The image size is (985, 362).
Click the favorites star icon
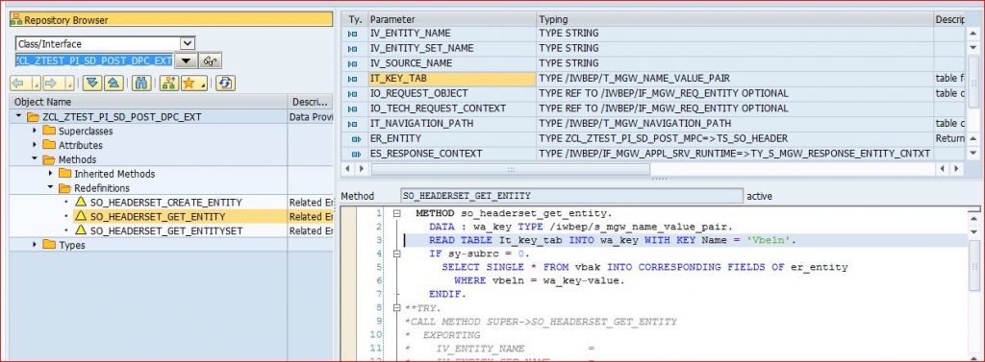point(189,83)
